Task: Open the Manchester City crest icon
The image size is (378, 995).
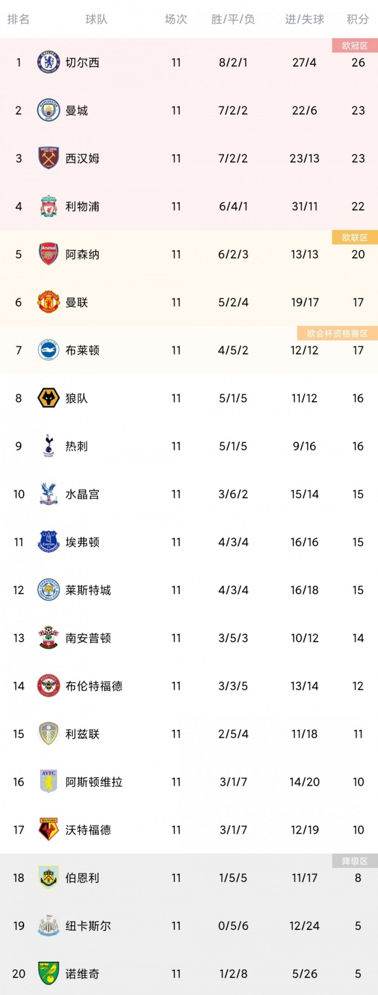Action: [49, 110]
